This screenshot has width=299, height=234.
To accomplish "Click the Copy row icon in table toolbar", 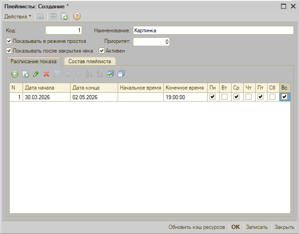I will tap(25, 74).
